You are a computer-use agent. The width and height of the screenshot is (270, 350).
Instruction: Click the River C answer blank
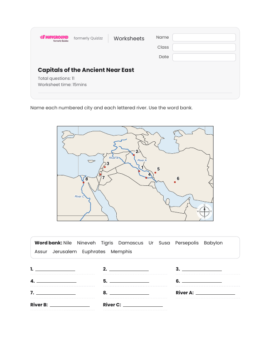pos(143,305)
